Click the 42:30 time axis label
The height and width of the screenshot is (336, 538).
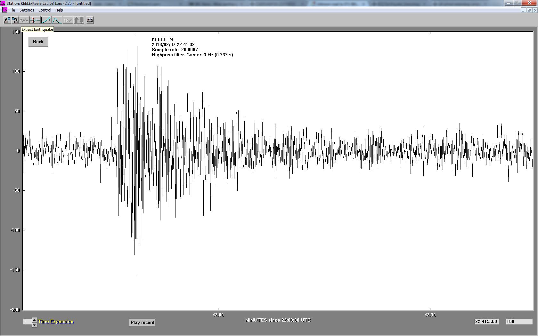tap(430, 315)
